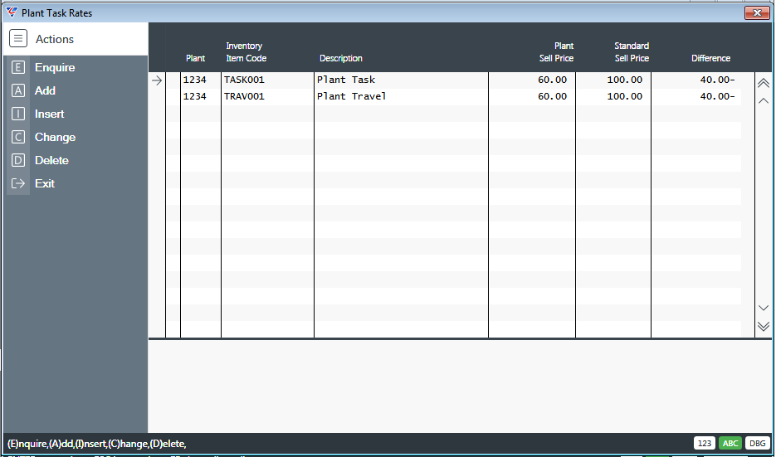Click the Plant column header
Viewport: 776px width, 457px height.
coord(196,58)
